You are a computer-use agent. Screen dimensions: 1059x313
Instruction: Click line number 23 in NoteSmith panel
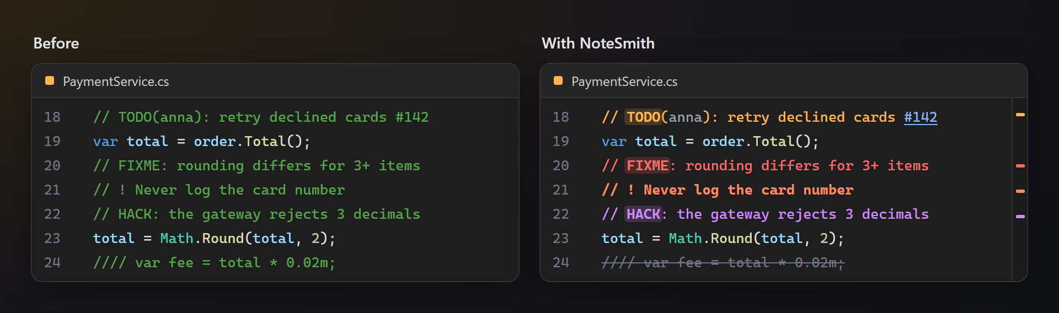[x=561, y=239]
